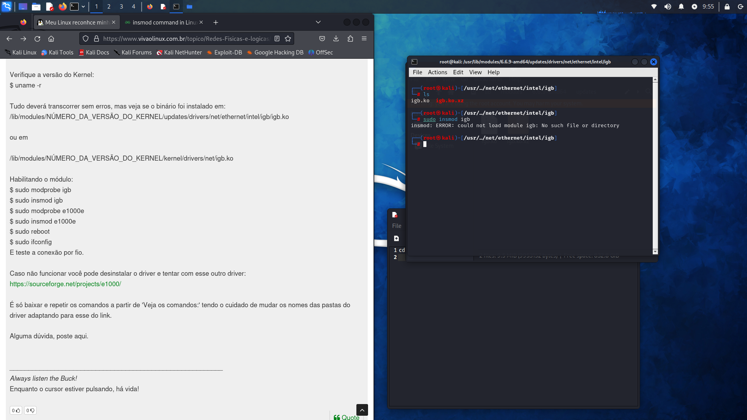
Task: Select the 'Meu Linux reconhce' browser tab
Action: [77, 23]
